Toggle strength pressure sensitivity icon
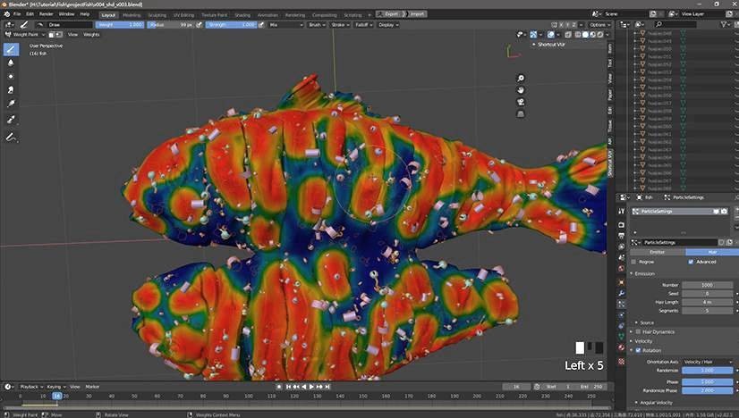This screenshot has height=418, width=739. (261, 24)
